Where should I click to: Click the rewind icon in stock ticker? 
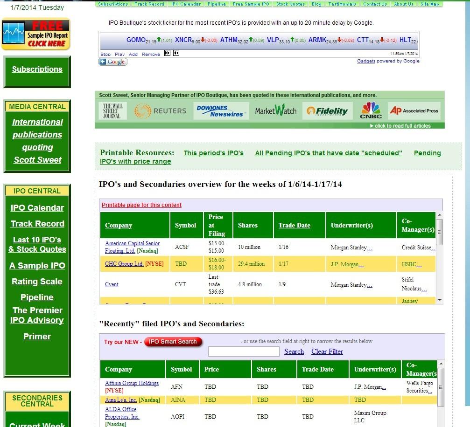coord(176,53)
